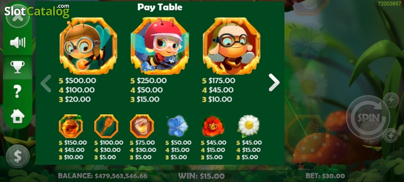Select the aviator bee symbol

[x=88, y=46]
